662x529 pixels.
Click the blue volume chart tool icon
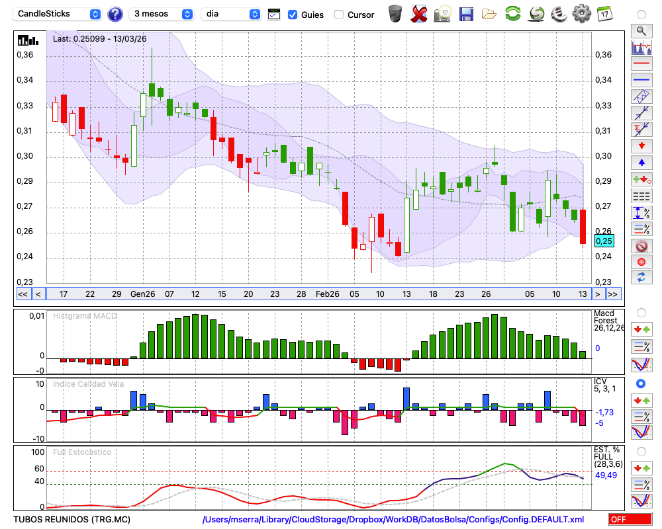tap(641, 47)
